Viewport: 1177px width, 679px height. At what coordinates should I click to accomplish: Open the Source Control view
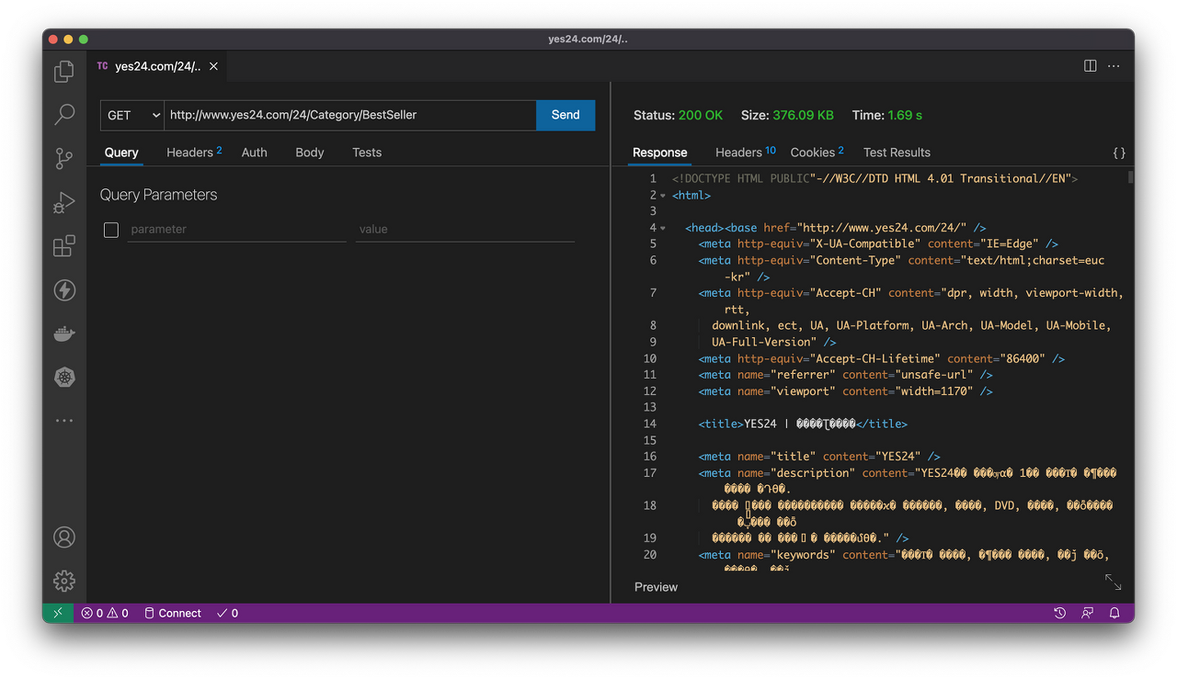coord(64,158)
